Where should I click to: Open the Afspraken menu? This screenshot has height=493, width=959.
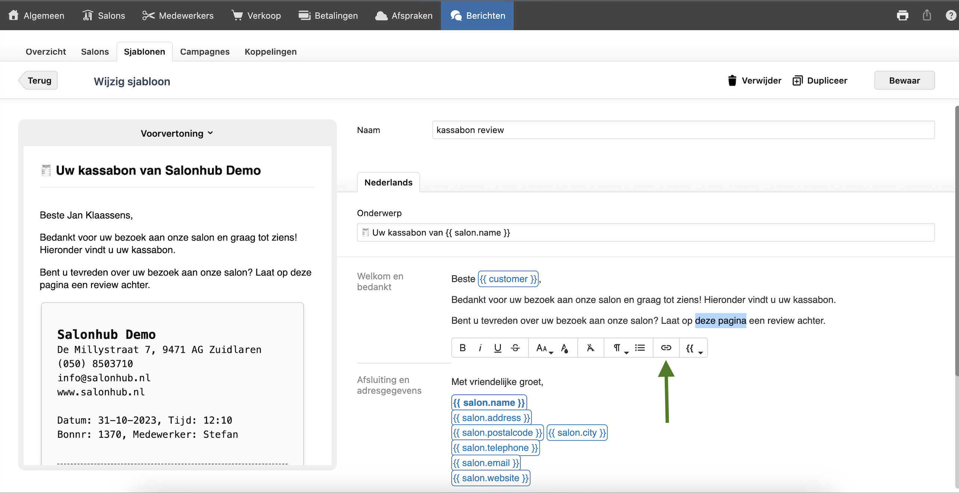(x=404, y=16)
